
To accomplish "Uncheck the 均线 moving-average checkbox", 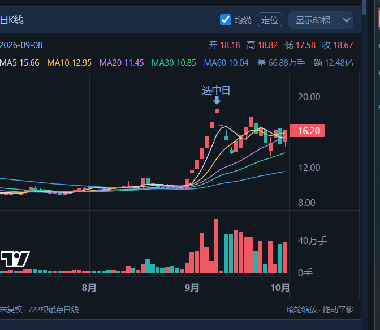I will point(226,20).
